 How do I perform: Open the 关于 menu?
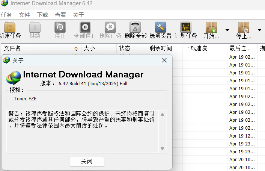[78, 15]
